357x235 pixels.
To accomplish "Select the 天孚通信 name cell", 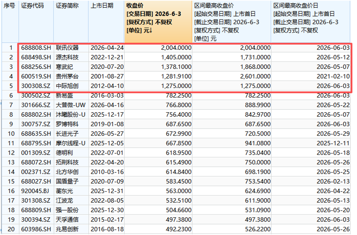I will [71, 219].
